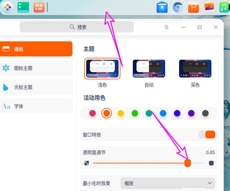Go to the 字体 settings section
This screenshot has height=191, width=230.
click(x=36, y=106)
